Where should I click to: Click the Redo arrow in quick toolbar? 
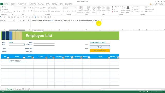click(x=5, y=17)
